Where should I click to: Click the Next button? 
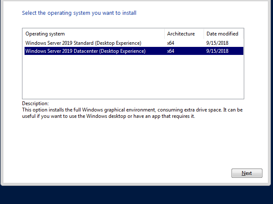(x=247, y=173)
